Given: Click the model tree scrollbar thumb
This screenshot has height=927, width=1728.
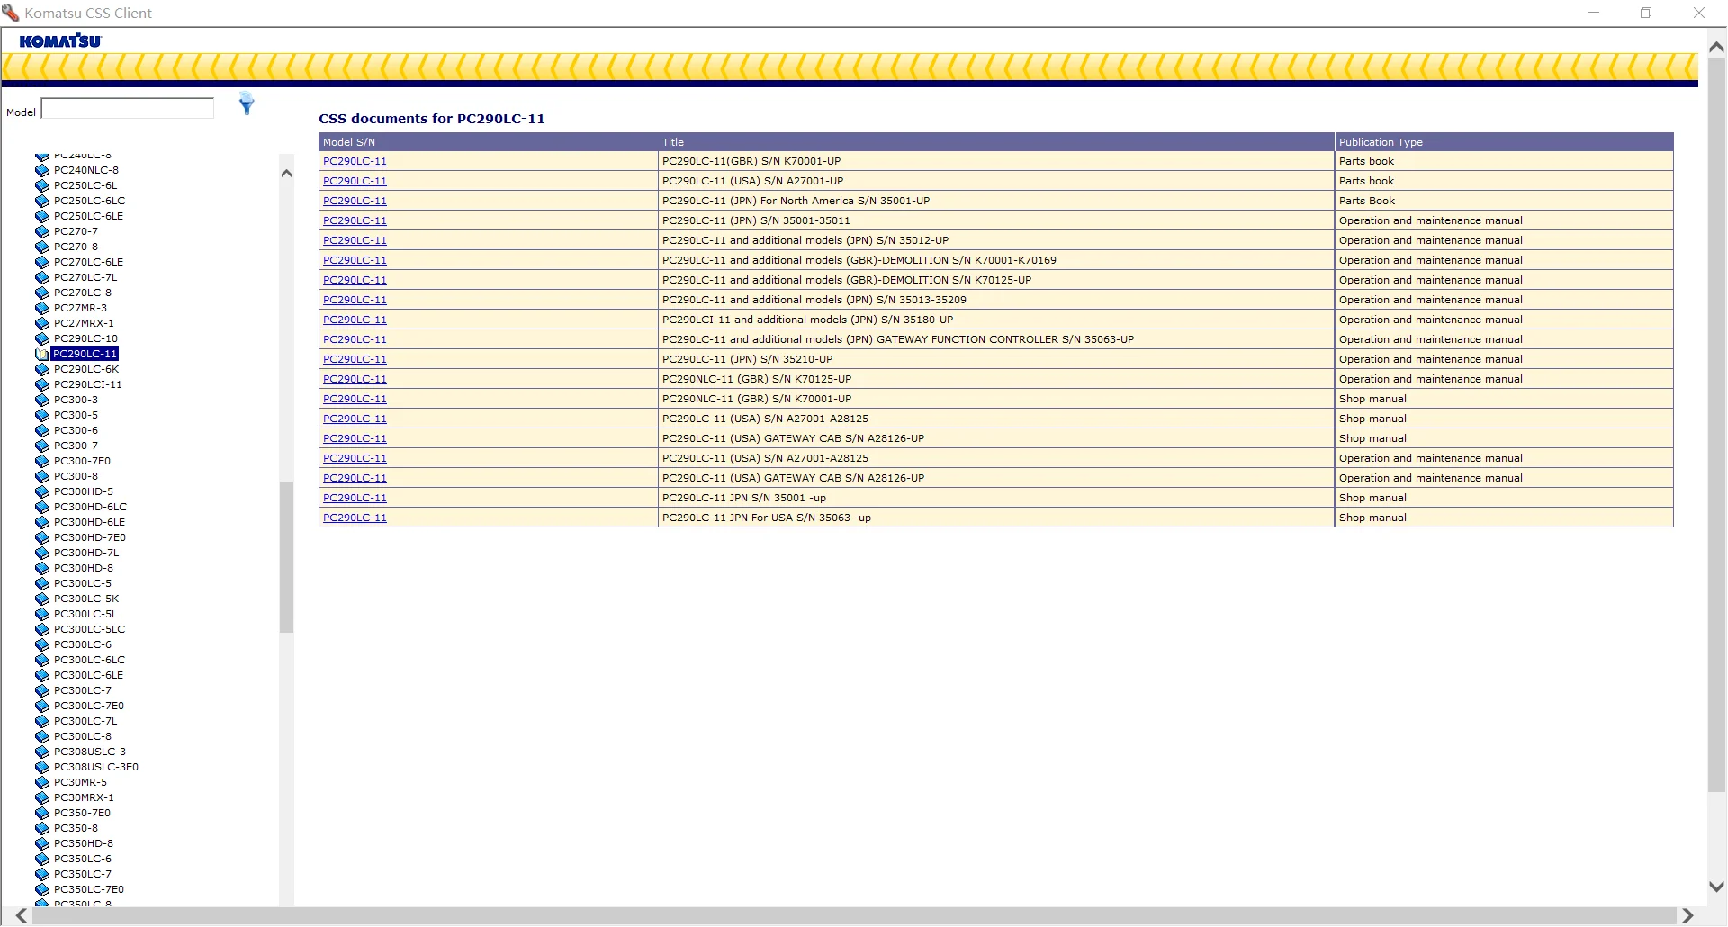Looking at the screenshot, I should coord(286,557).
